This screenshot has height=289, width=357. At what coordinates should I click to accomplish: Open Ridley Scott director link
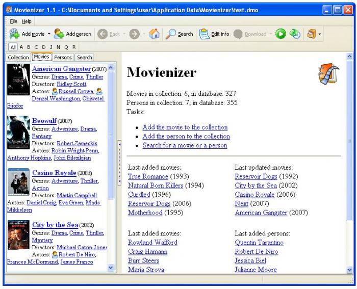tap(71, 84)
